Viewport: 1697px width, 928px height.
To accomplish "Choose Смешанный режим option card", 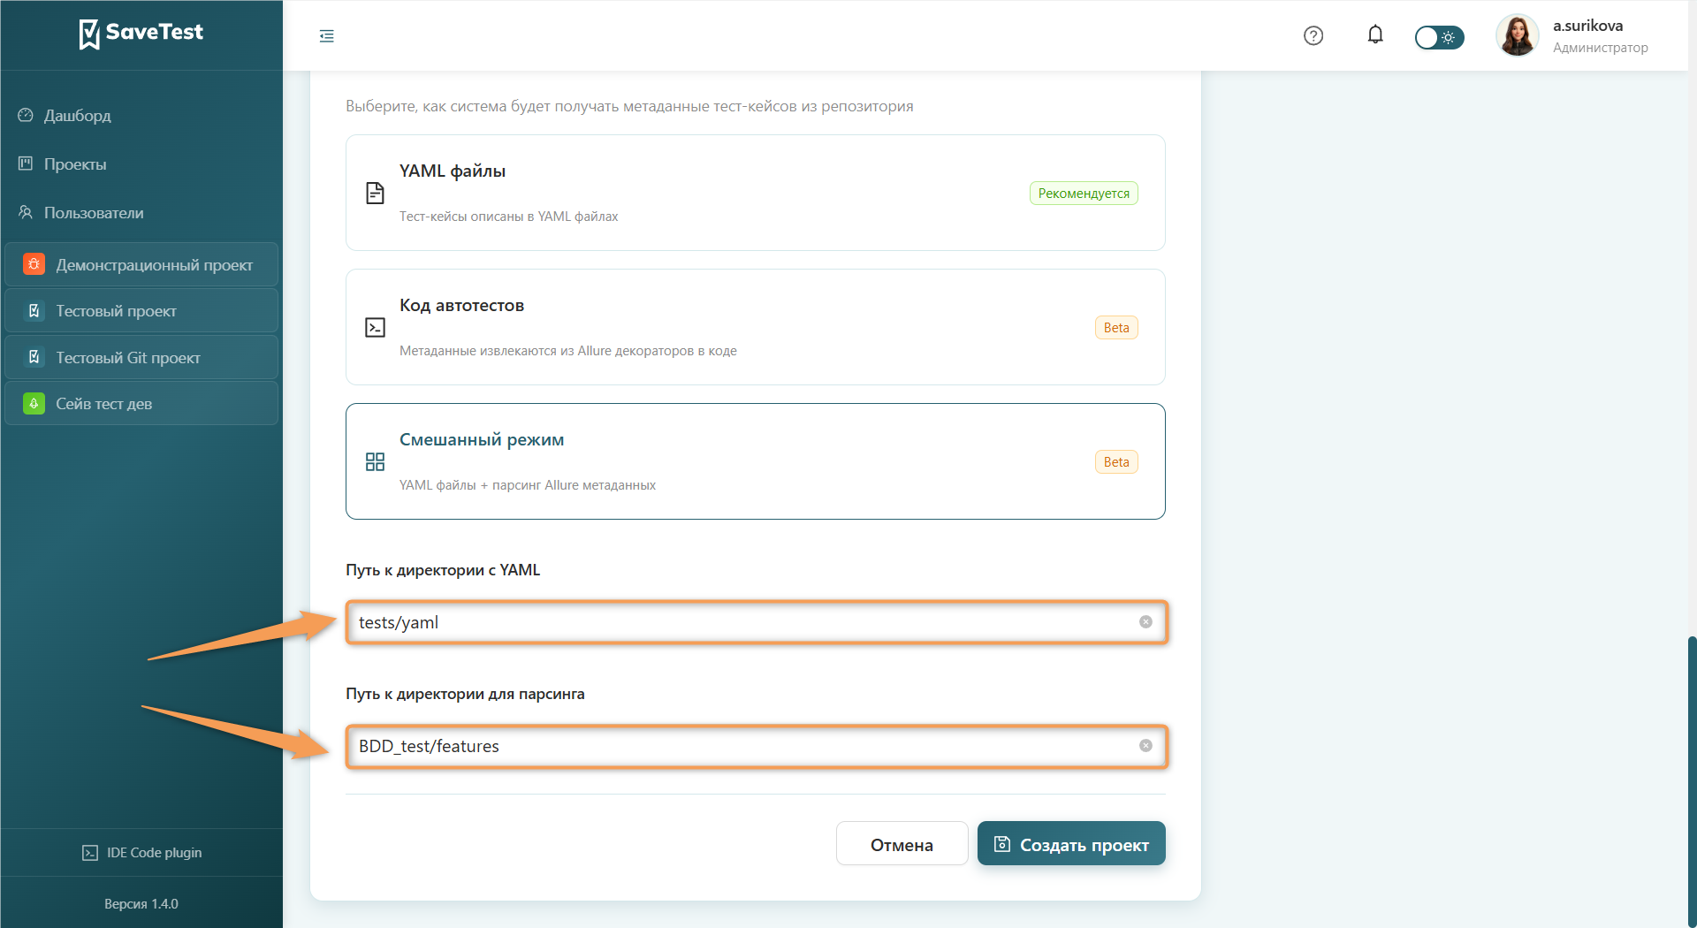I will click(756, 461).
